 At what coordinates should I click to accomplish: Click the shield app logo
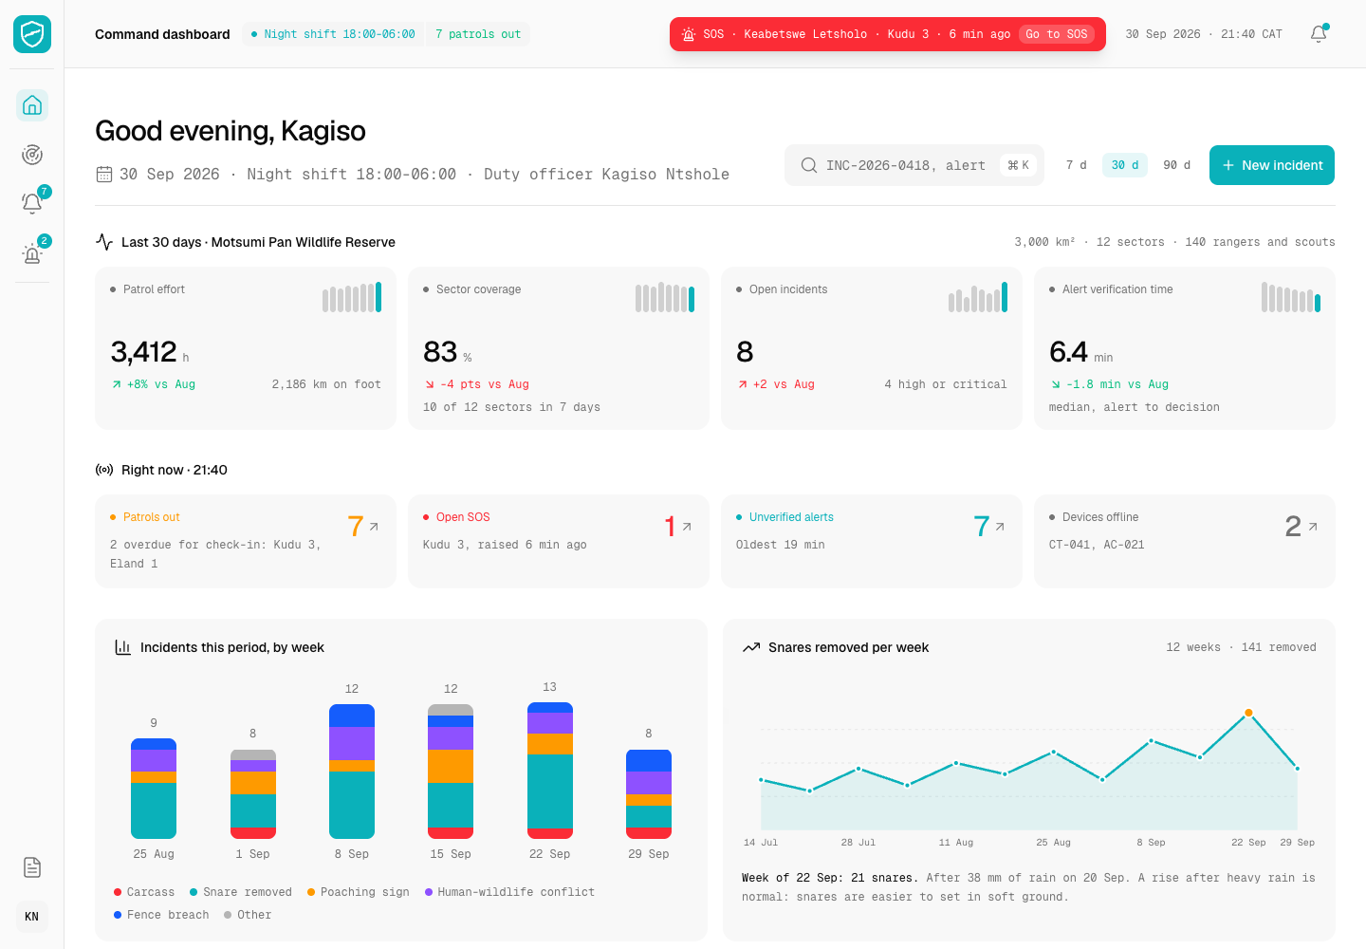click(32, 34)
